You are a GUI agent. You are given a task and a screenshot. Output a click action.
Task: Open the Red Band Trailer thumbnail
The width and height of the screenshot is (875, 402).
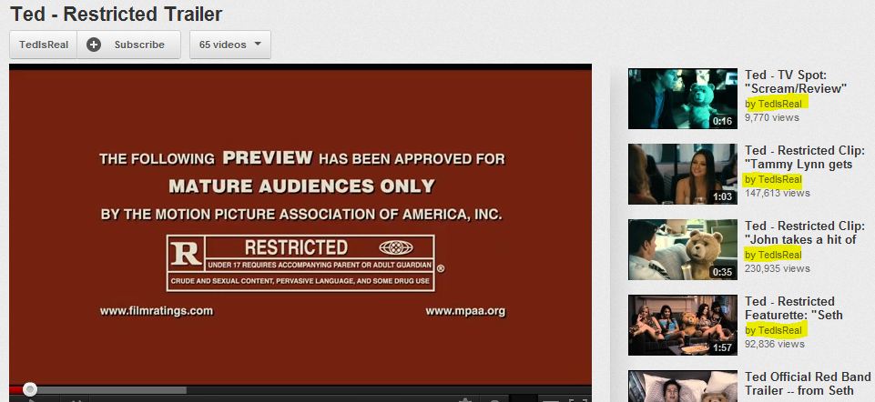pos(683,386)
